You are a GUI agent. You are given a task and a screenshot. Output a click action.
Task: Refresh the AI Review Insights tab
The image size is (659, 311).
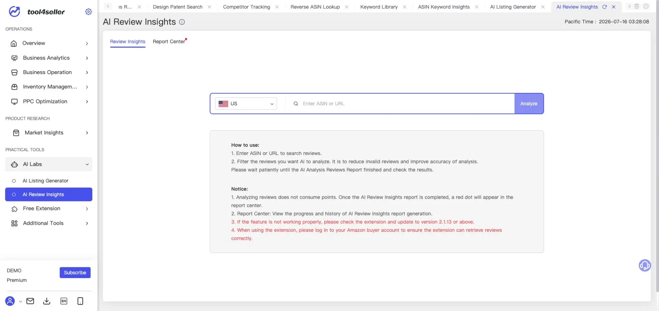coord(605,7)
